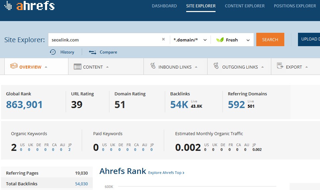Clear the domain search field

[163, 39]
